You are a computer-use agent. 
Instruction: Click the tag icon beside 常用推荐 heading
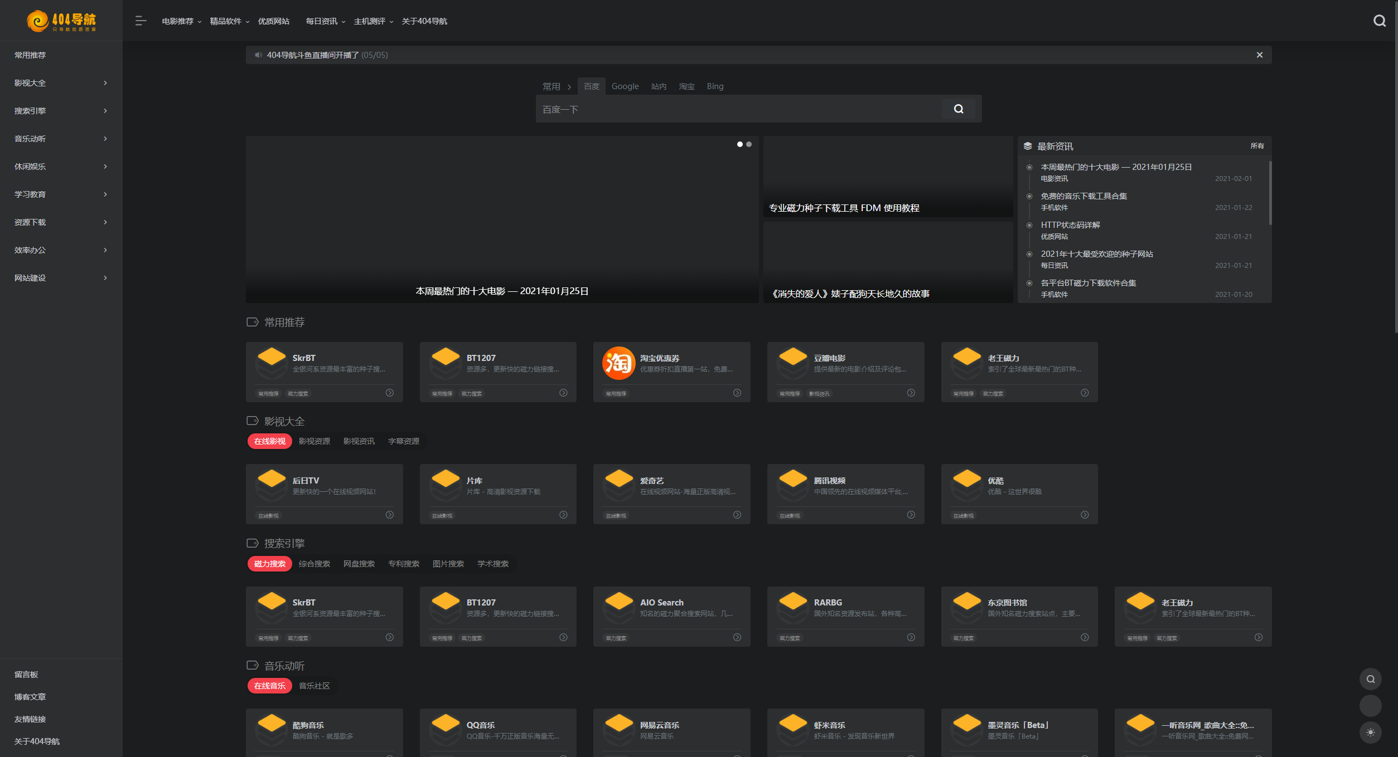coord(253,323)
